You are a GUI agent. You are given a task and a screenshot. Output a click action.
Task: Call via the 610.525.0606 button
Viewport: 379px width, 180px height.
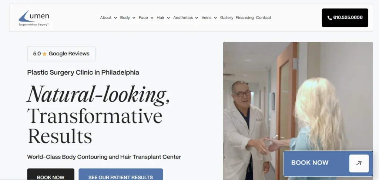pyautogui.click(x=345, y=18)
